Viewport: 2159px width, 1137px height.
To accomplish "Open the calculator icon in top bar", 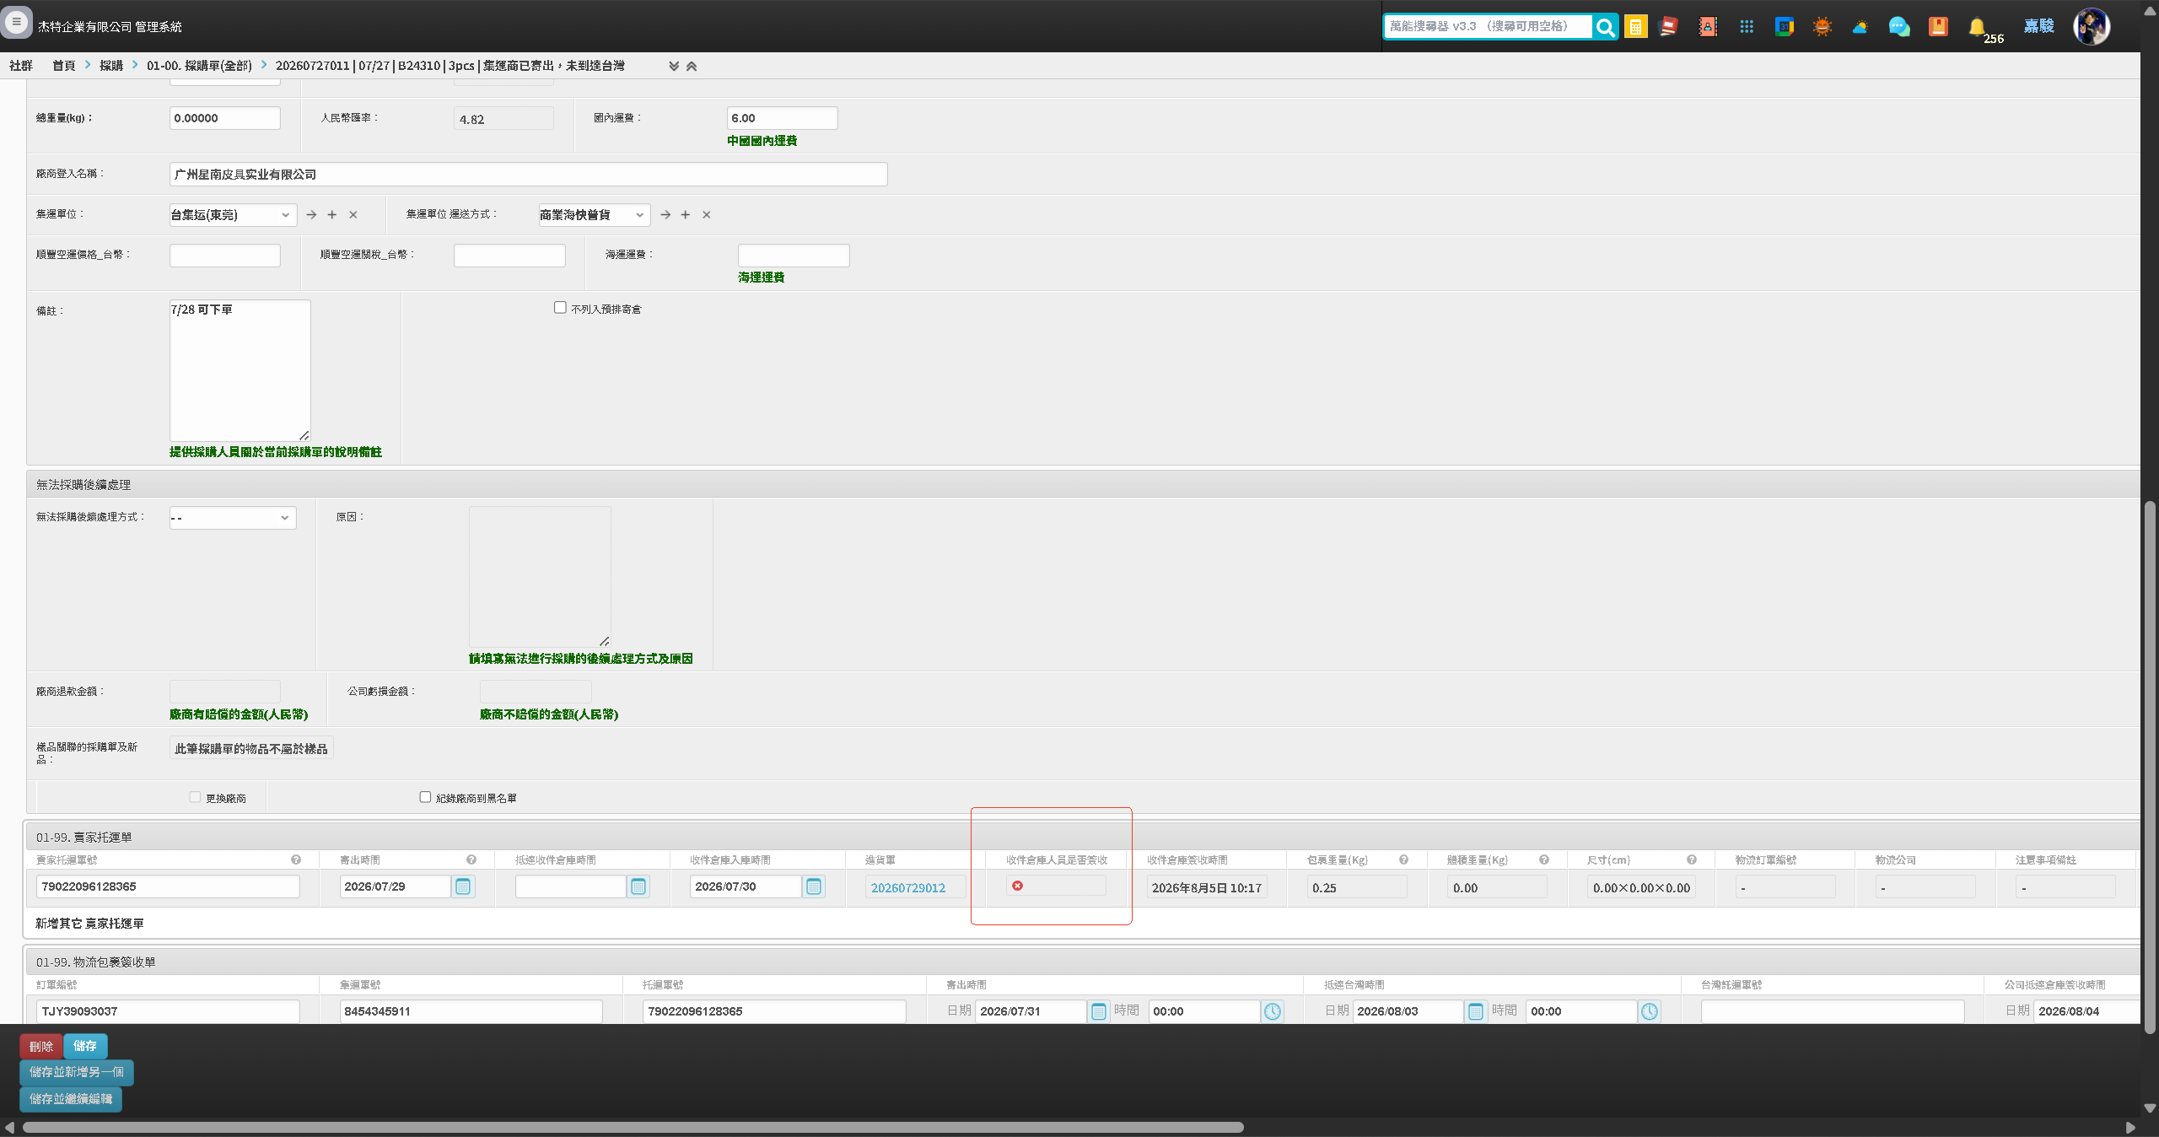I will [x=1635, y=27].
